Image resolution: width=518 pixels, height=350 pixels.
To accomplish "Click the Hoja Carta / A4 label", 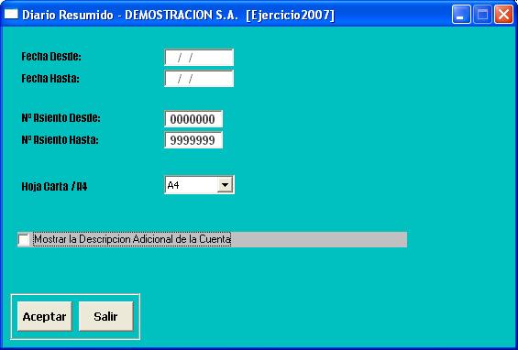I will tap(54, 187).
